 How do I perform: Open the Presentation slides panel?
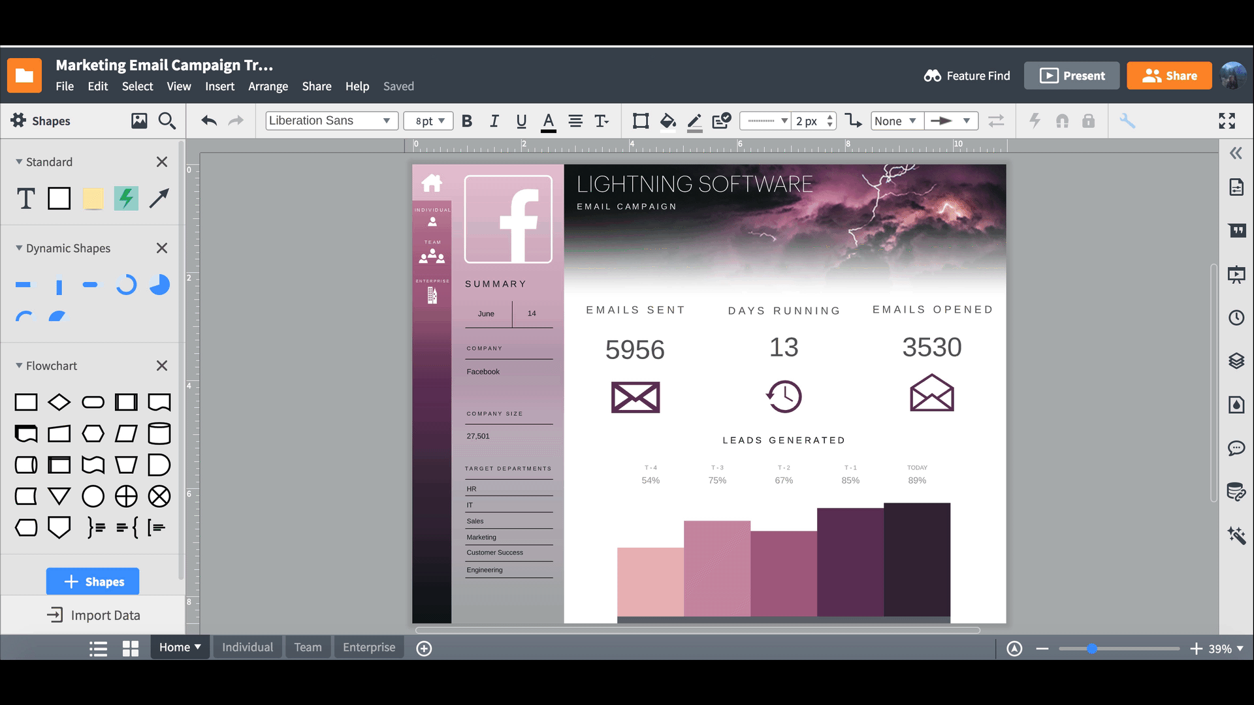pos(1236,275)
